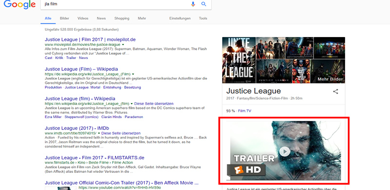The width and height of the screenshot is (390, 190).
Task: Expand the arrow next to moviepilot.de URL
Action: tap(123, 44)
